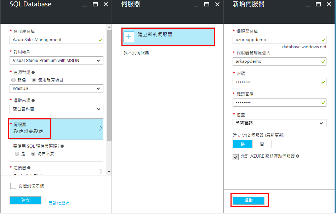Click the SQL Database blade scrollbar thumb
The image size is (336, 214).
109,85
